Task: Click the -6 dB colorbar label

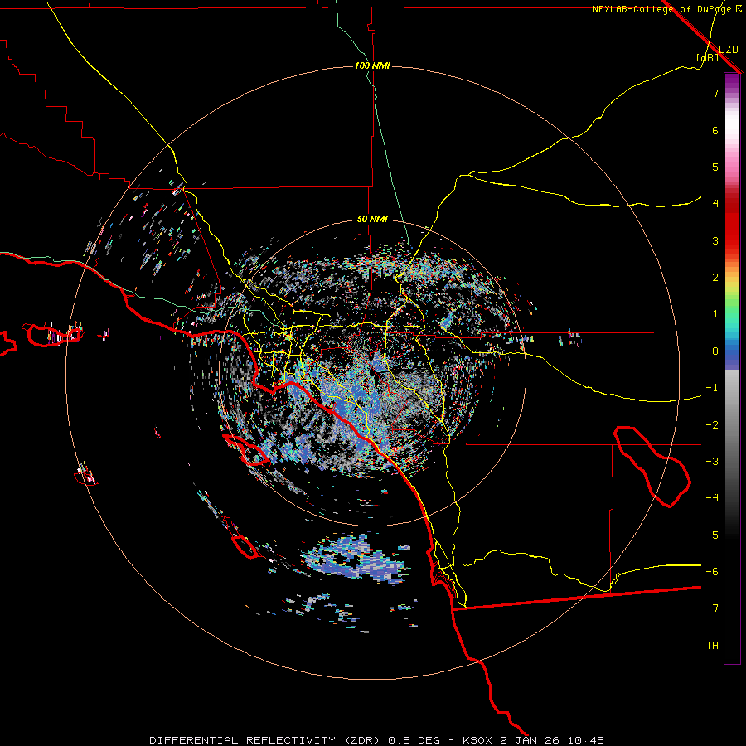Action: click(712, 572)
